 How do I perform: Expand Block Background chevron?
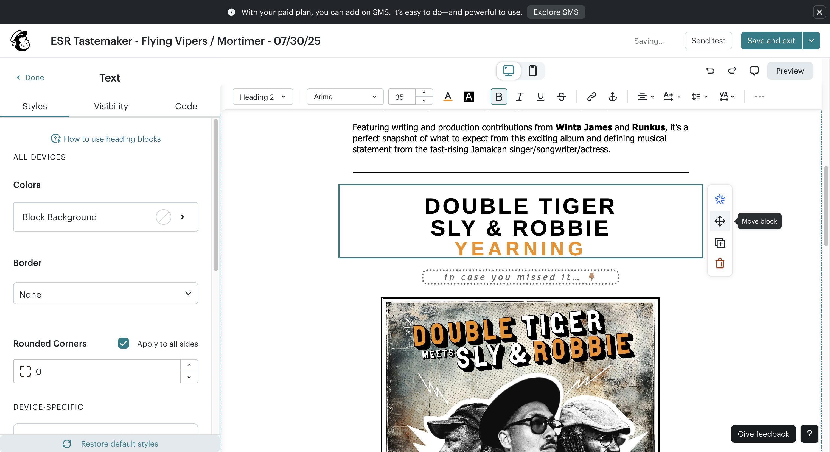182,217
